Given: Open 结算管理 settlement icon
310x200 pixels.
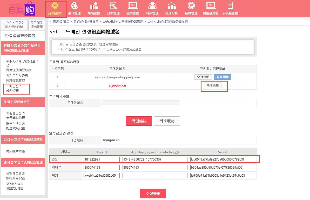Looking at the screenshot, I should tap(191, 6).
